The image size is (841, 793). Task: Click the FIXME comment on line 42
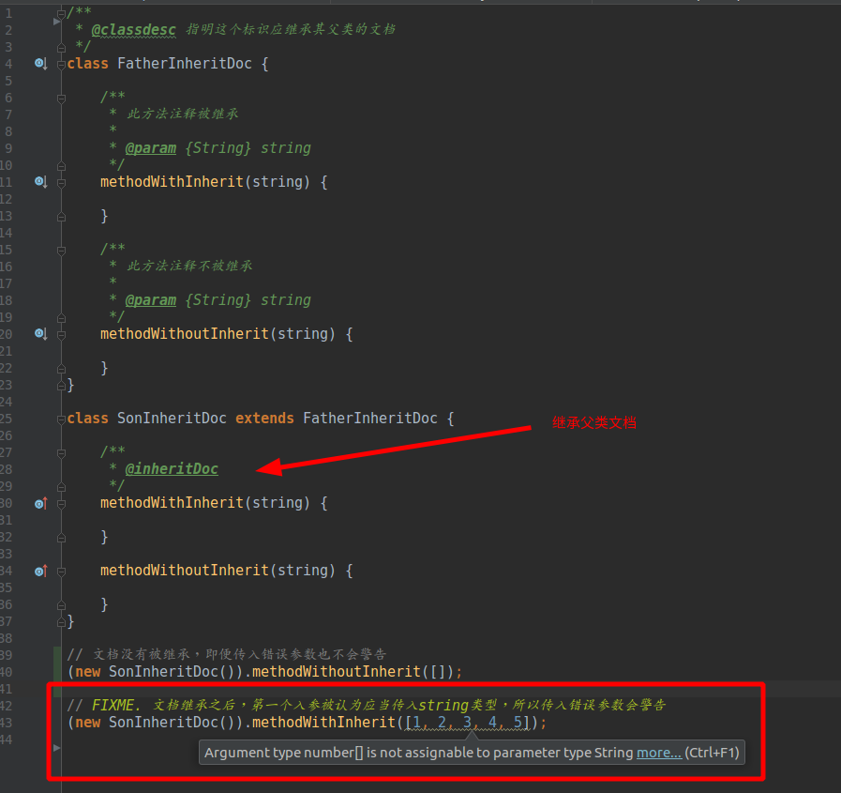[x=367, y=705]
